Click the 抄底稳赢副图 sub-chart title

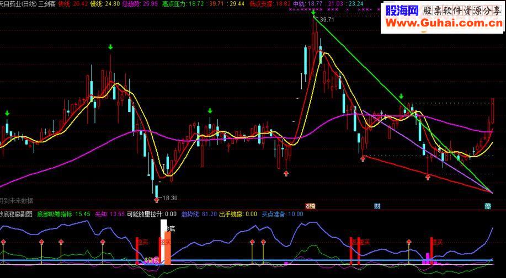tap(17, 214)
